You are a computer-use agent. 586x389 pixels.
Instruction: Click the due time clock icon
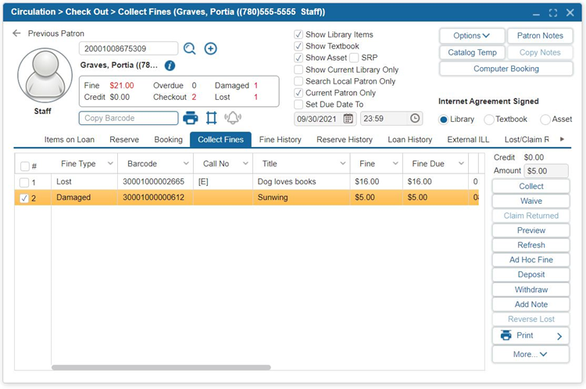click(415, 119)
